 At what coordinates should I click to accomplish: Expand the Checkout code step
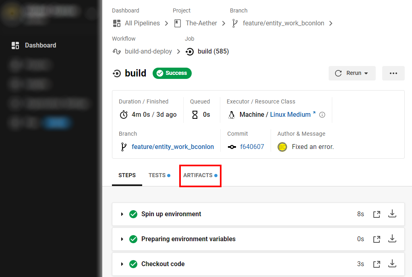[x=122, y=264]
